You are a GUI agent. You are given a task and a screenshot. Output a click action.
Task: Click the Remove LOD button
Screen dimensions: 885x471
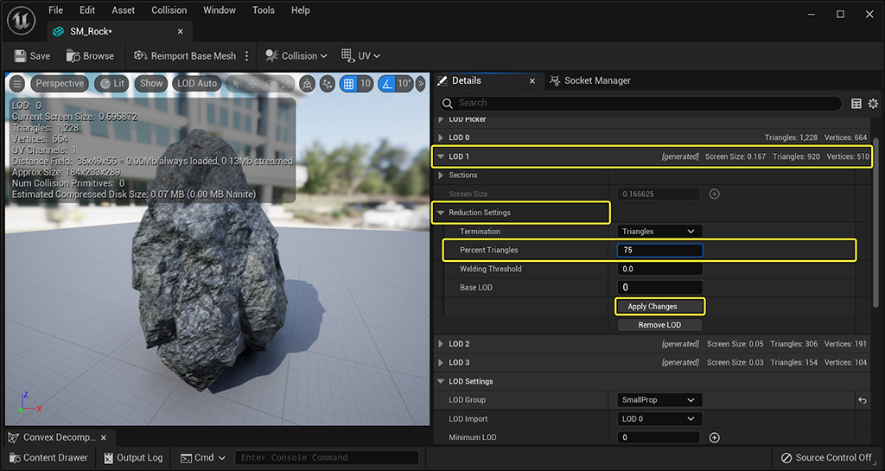coord(659,325)
